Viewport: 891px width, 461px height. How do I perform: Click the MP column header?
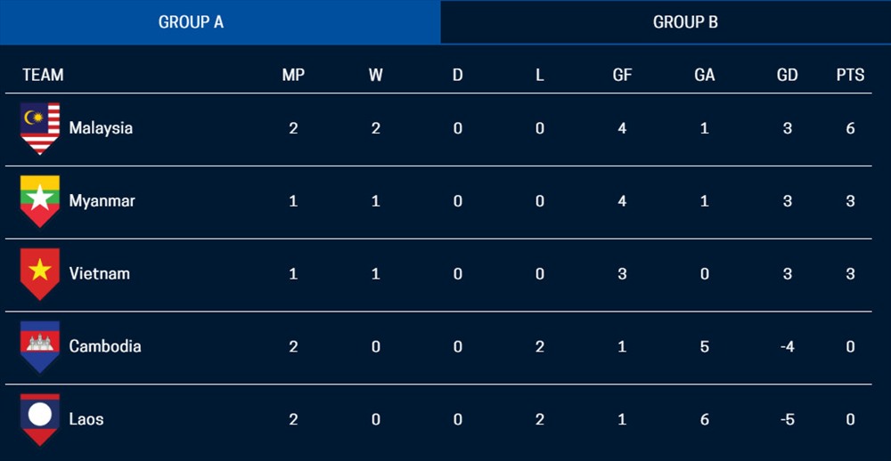293,75
